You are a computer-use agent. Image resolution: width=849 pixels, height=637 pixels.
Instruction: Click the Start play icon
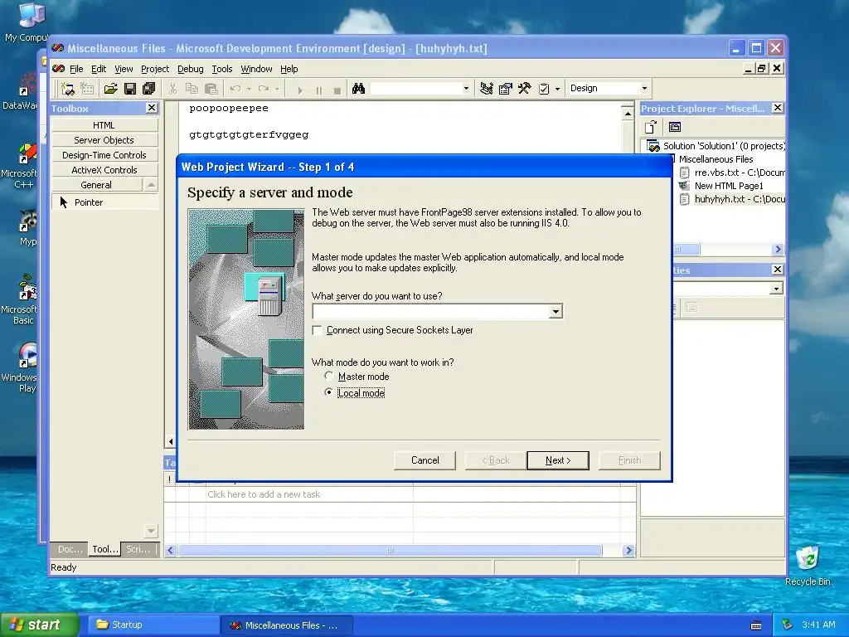300,90
